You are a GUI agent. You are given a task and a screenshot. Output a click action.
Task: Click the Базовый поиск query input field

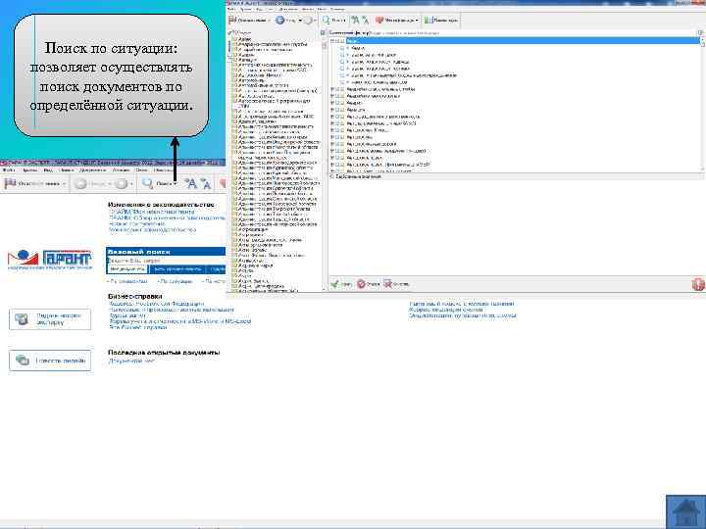tap(166, 261)
